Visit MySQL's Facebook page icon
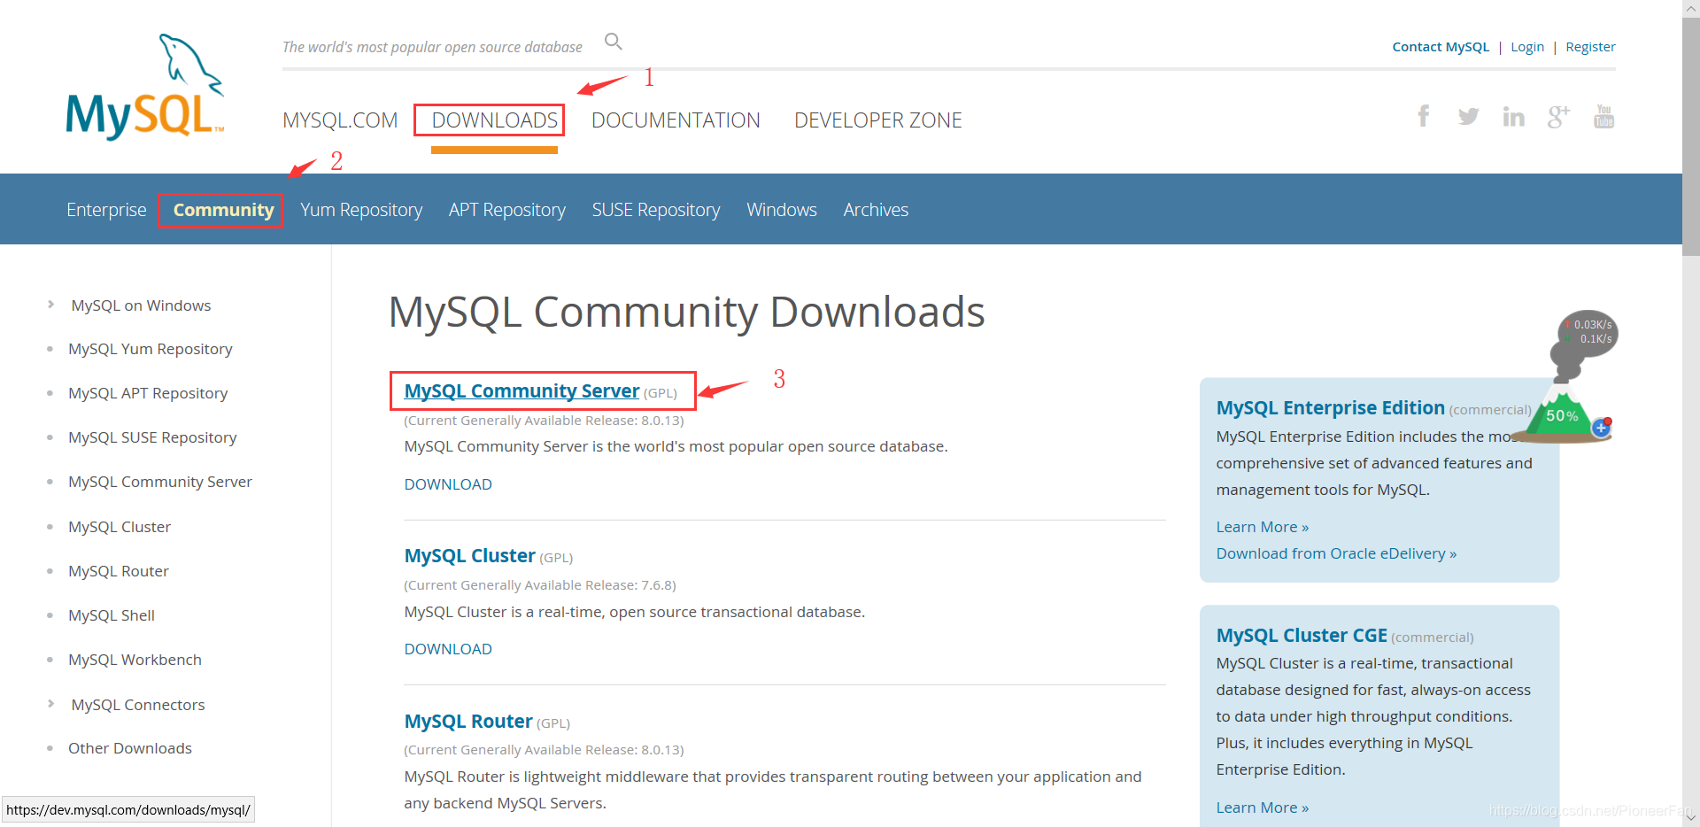The height and width of the screenshot is (827, 1700). pos(1423,116)
